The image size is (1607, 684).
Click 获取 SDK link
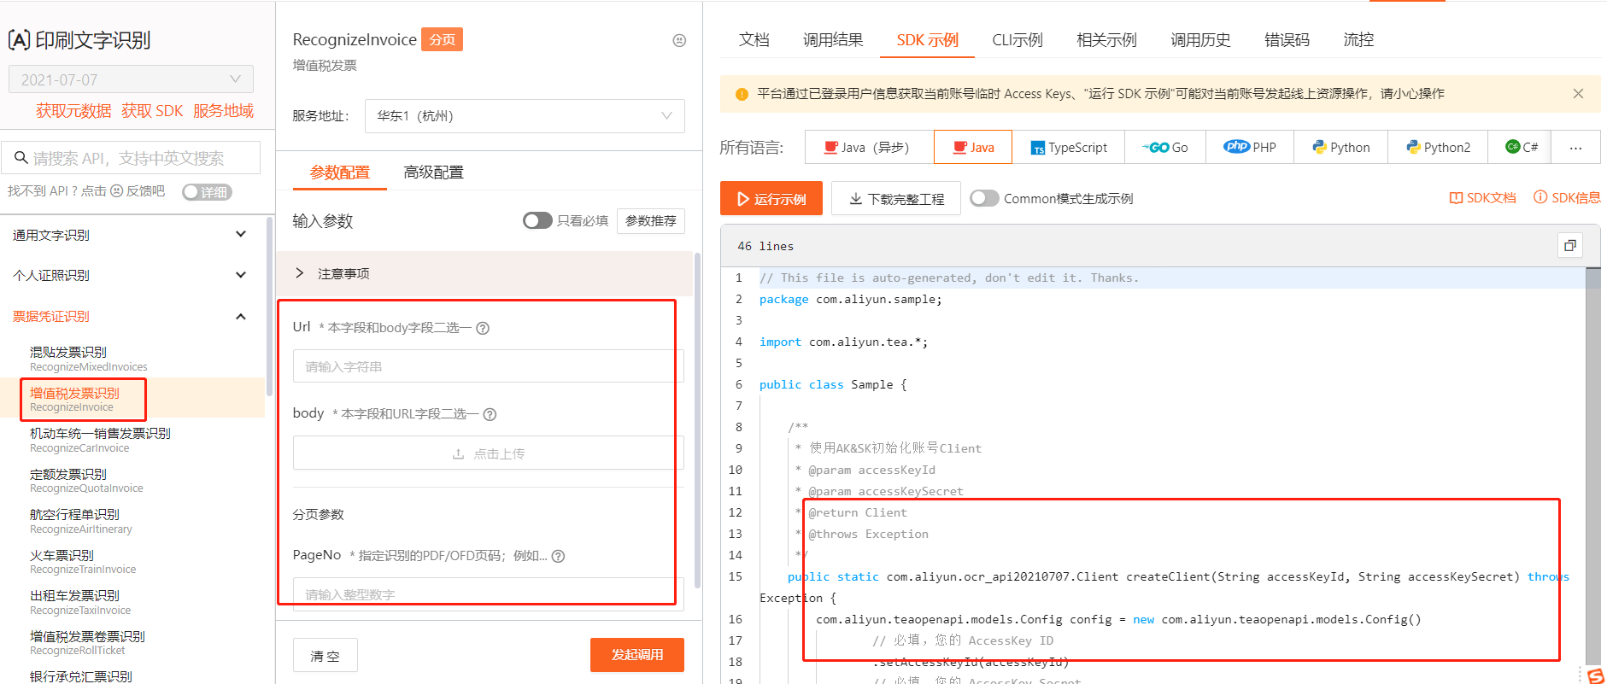[152, 111]
